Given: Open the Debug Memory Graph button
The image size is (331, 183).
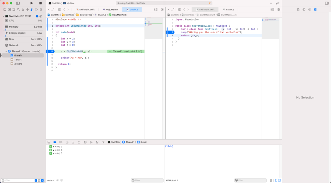Looking at the screenshot, I should click(x=91, y=142).
